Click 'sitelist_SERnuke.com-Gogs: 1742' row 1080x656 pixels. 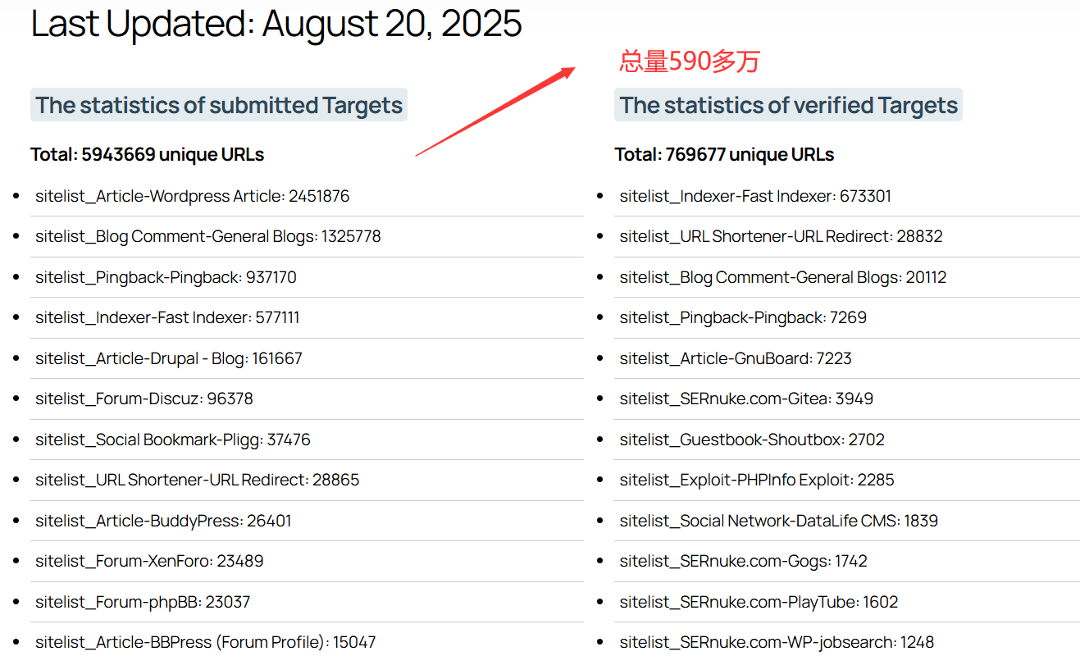(847, 561)
